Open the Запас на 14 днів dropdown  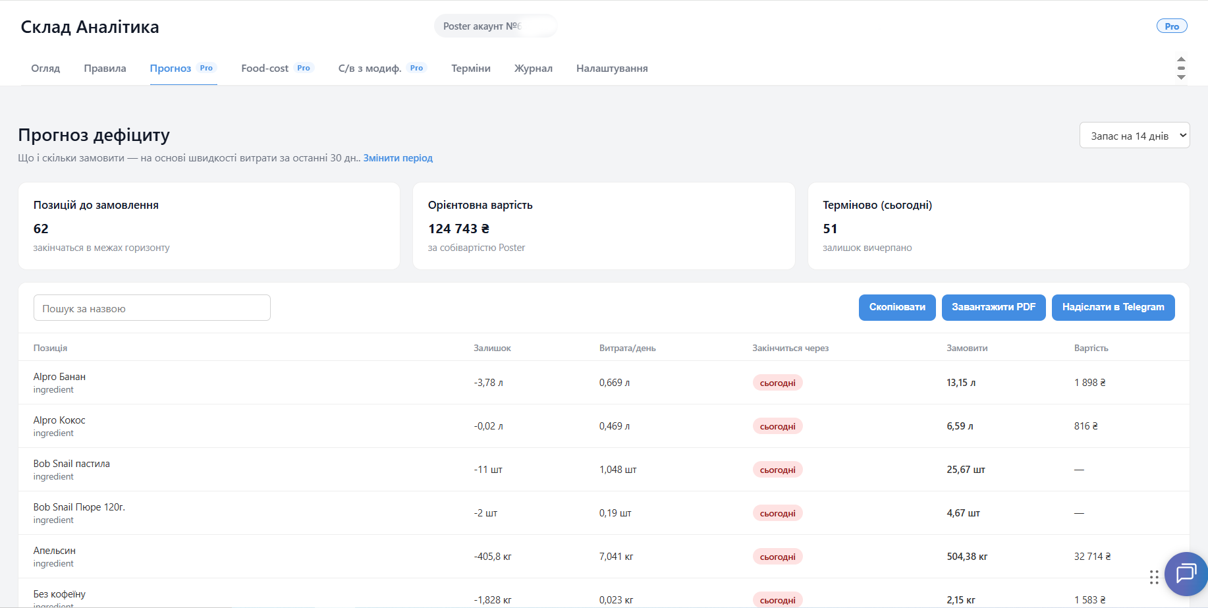point(1134,136)
